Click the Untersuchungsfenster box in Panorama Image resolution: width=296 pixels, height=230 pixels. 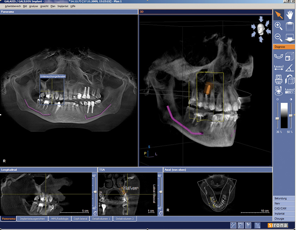[52, 89]
